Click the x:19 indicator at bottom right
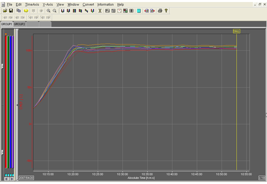 point(262,178)
